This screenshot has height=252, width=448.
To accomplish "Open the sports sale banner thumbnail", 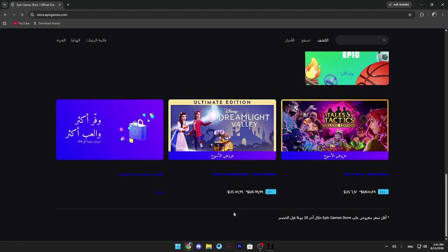I will (347, 68).
